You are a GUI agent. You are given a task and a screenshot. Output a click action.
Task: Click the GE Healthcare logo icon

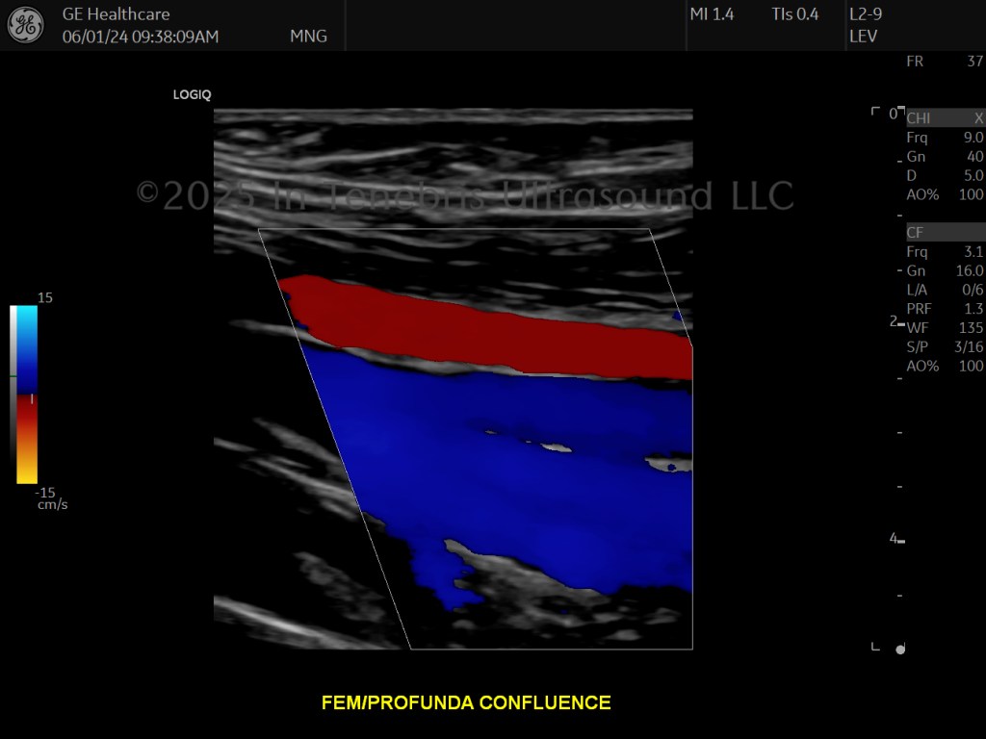[26, 24]
